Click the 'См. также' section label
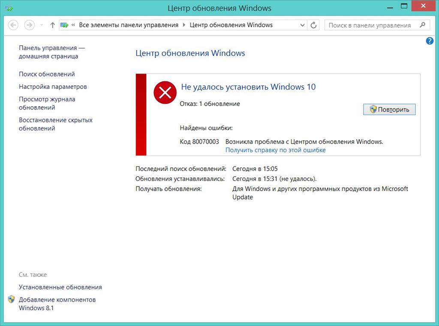The image size is (439, 326). (33, 275)
